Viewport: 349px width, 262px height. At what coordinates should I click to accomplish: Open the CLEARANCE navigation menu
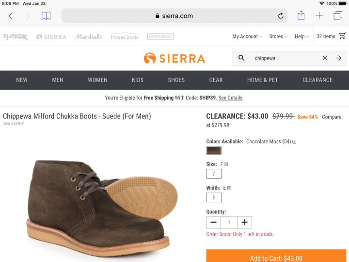click(x=317, y=80)
